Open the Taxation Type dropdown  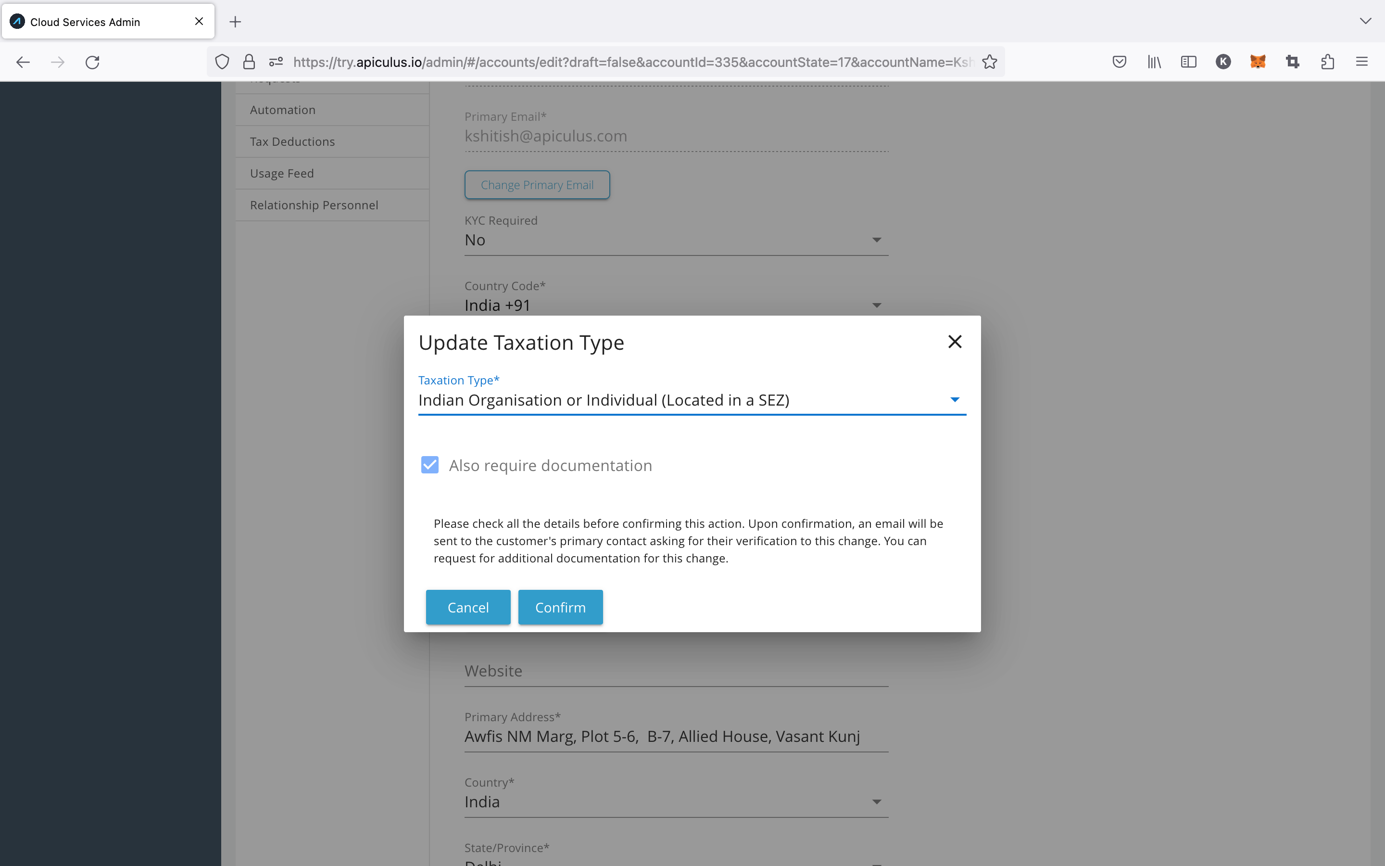[954, 400]
